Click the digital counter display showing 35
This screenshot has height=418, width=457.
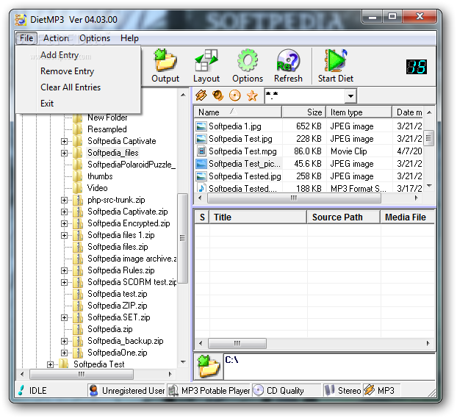click(x=417, y=67)
